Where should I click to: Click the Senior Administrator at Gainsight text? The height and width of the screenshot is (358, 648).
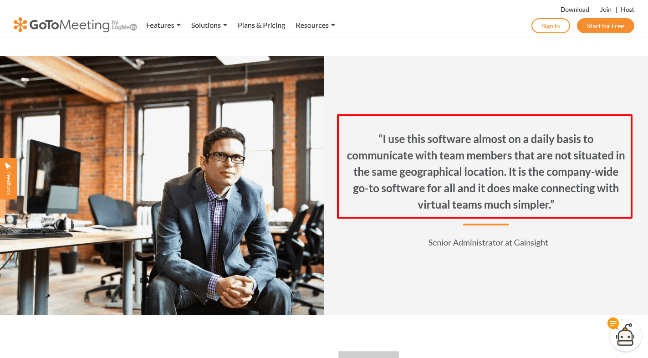[486, 242]
